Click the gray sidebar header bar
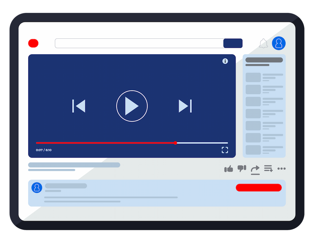Viewport: 314px width, 243px height. pos(264,60)
